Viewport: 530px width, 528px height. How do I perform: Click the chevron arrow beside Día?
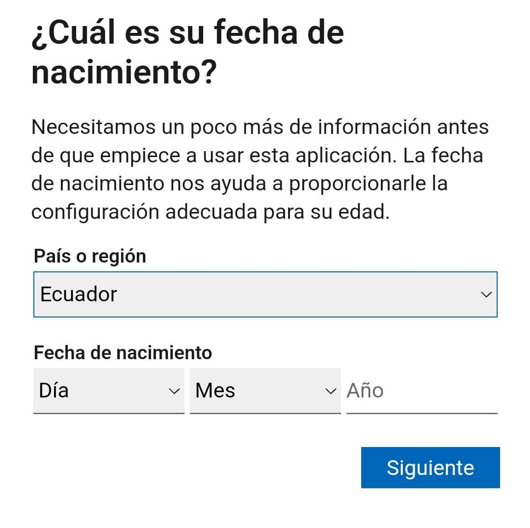click(x=174, y=392)
